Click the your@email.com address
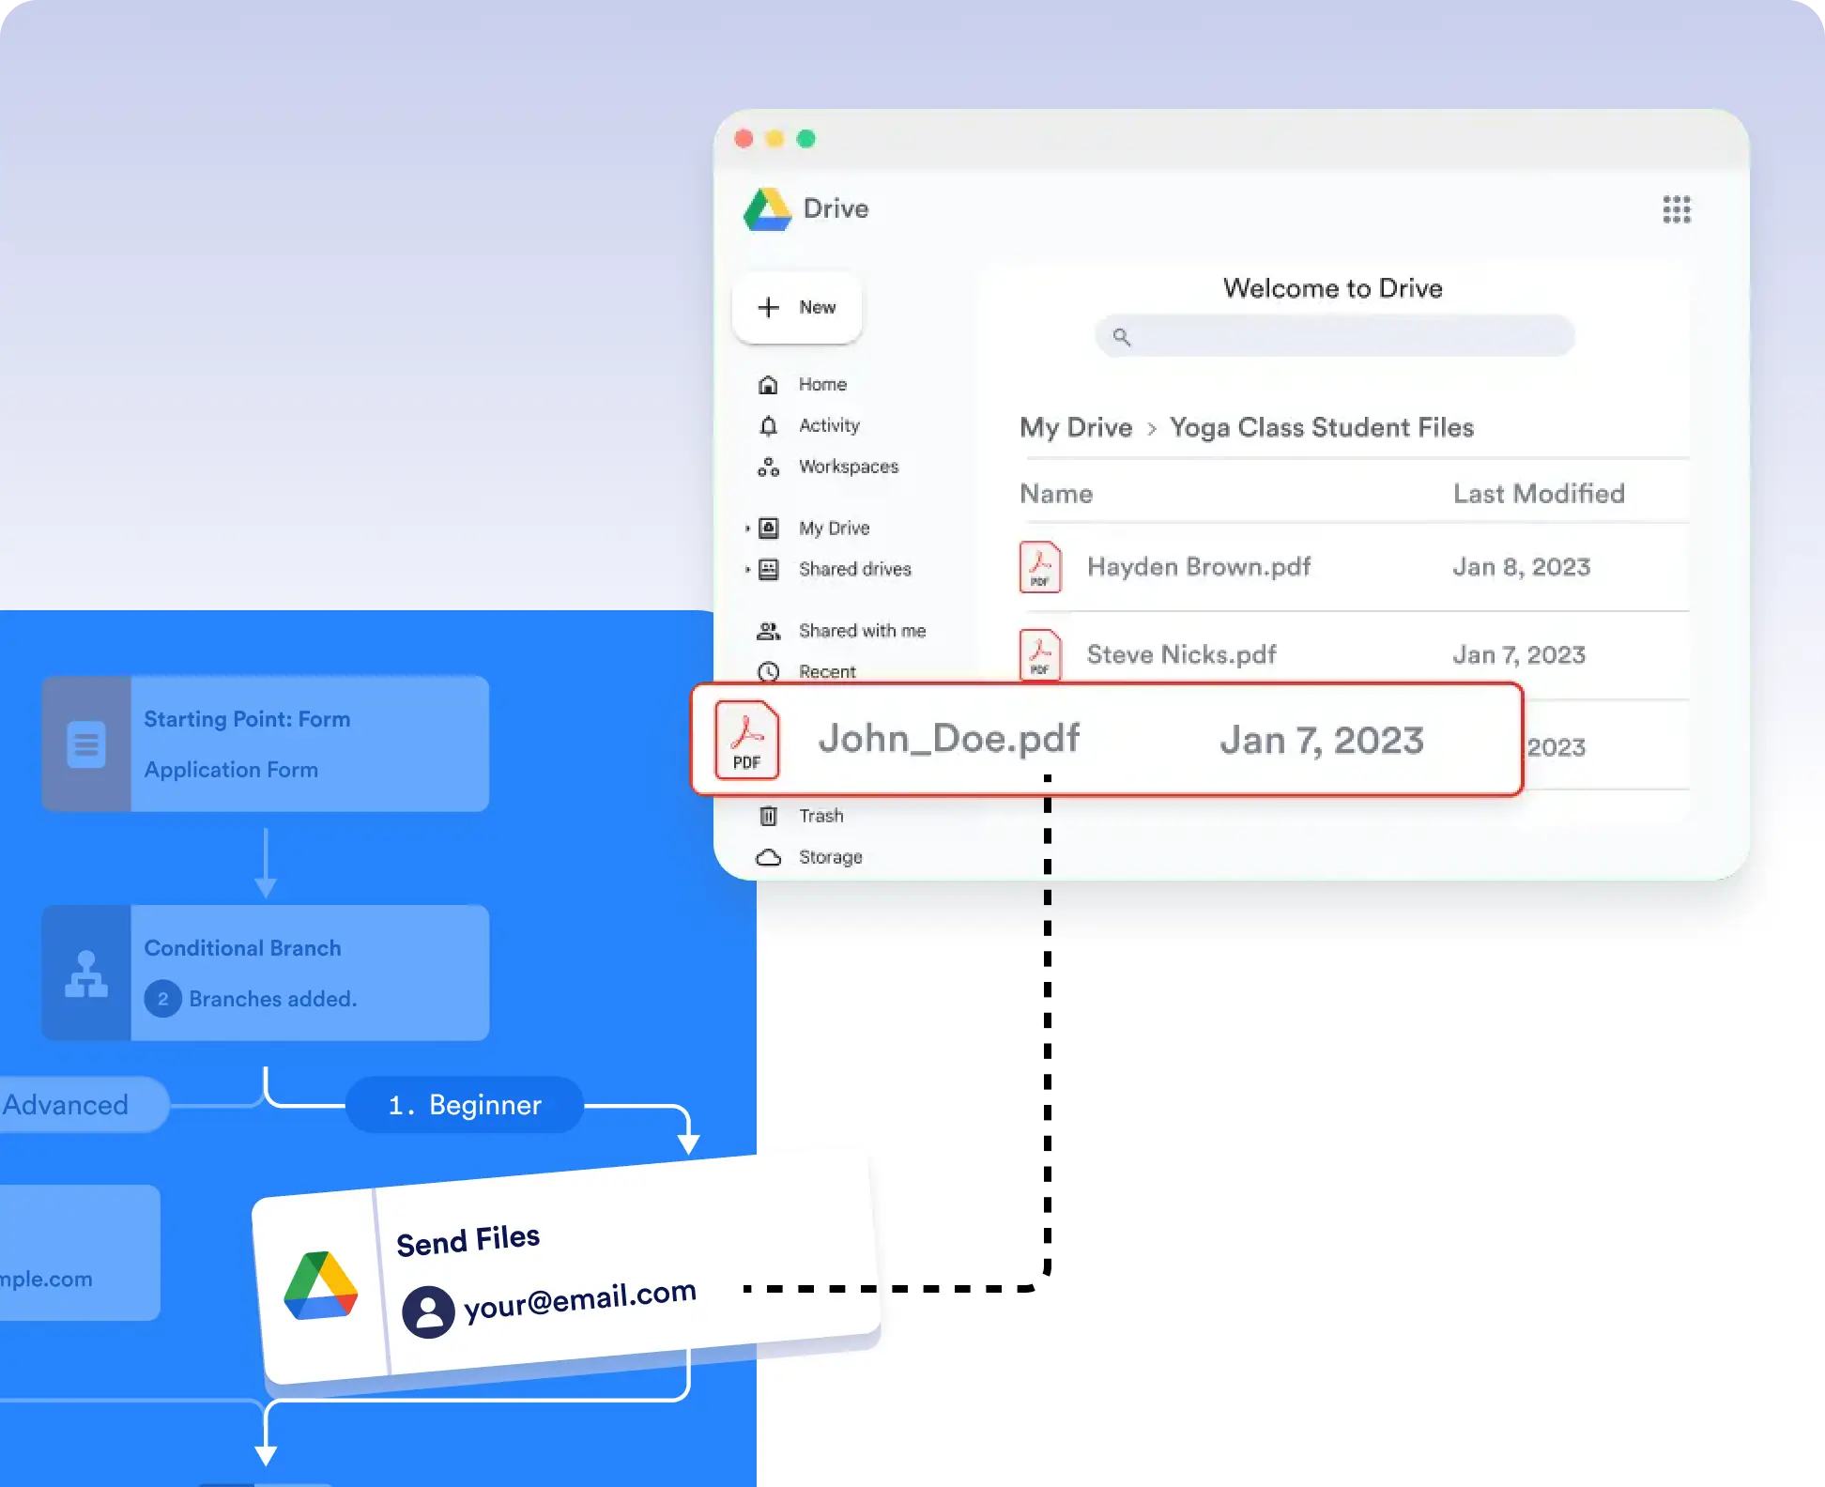The image size is (1825, 1487). point(580,1299)
